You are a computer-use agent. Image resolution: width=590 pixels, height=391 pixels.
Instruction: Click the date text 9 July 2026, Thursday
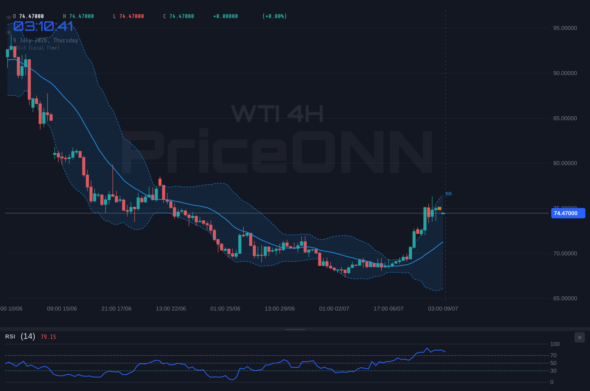[x=46, y=40]
